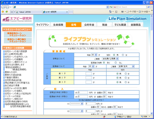Click the 第1子 age input field
Viewport: 154px width, 119px height.
[x=89, y=73]
